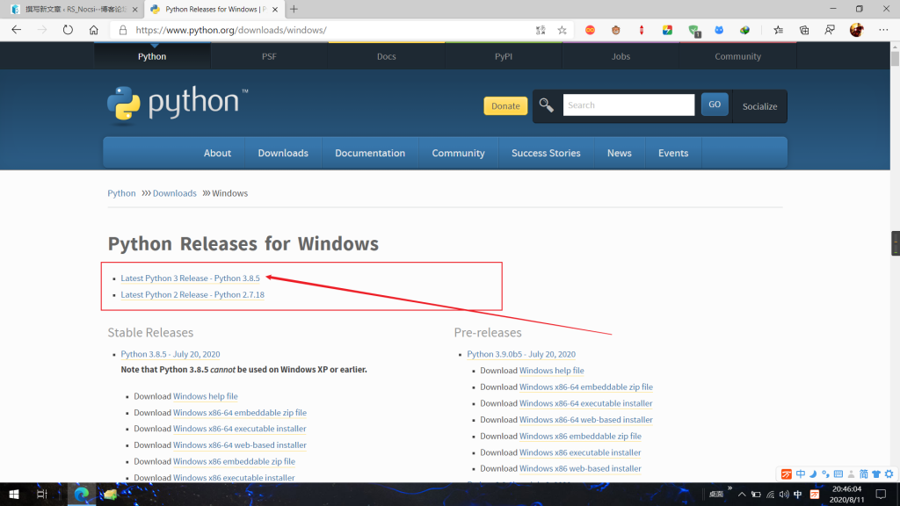The image size is (900, 506).
Task: Toggle the IME punctuation mode
Action: pos(825,473)
